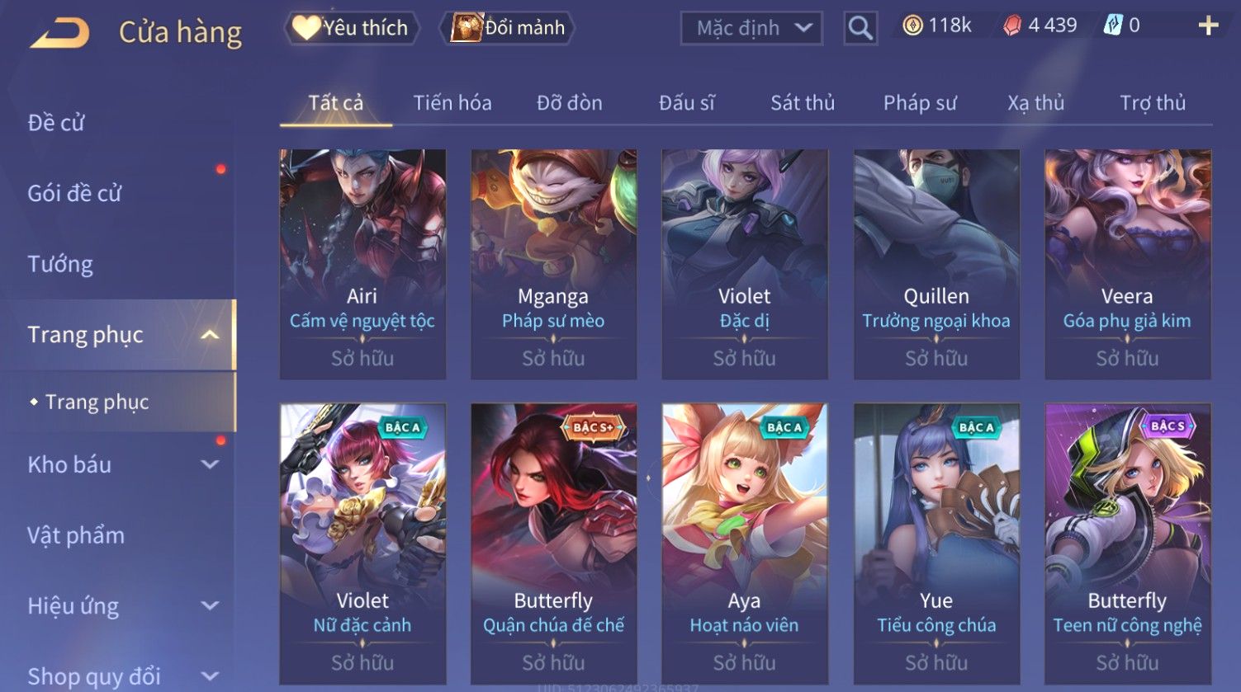Select the Airi Cấm vệ nguyệt tộc skin
1241x692 pixels.
[362, 265]
